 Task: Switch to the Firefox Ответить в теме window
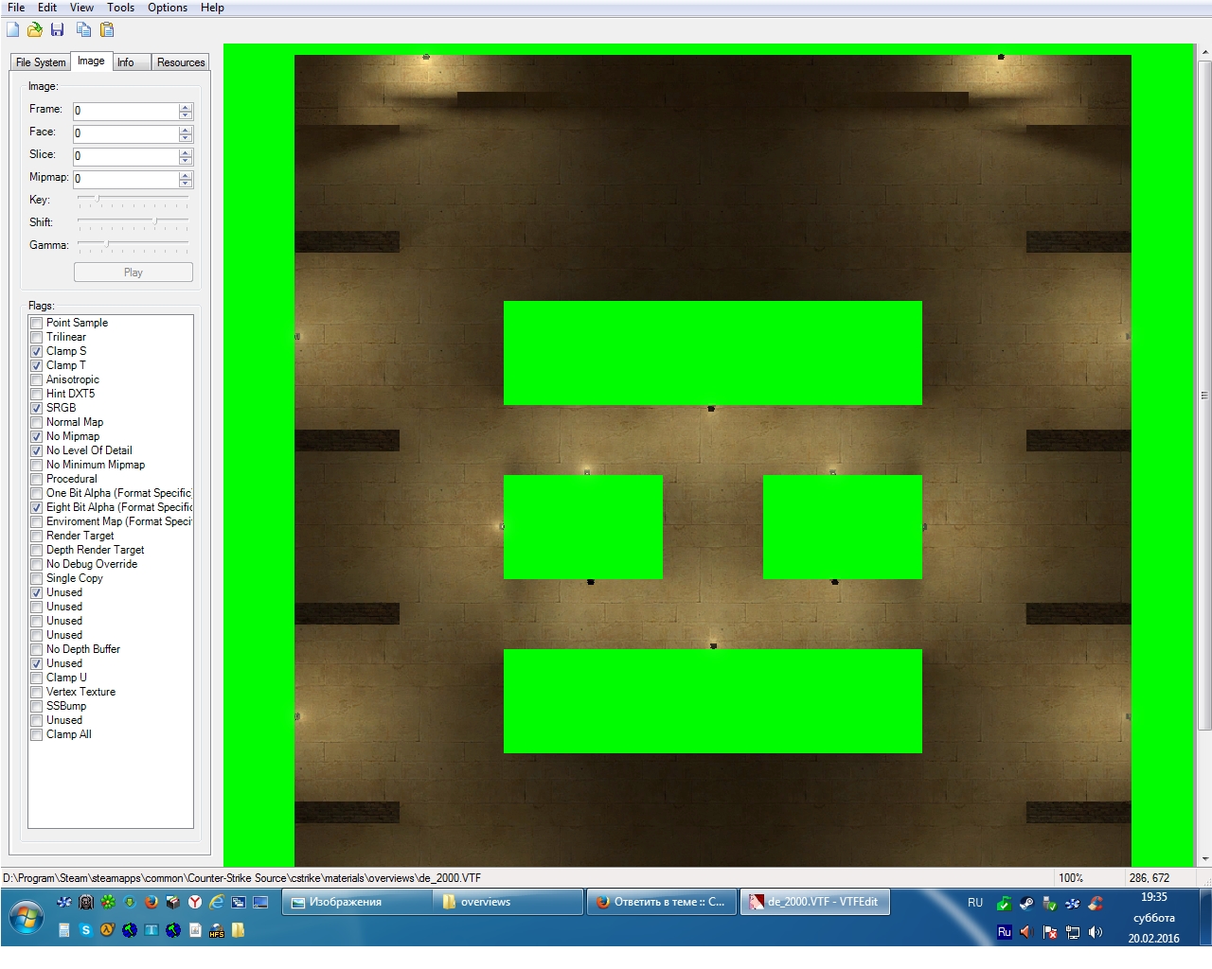click(662, 903)
